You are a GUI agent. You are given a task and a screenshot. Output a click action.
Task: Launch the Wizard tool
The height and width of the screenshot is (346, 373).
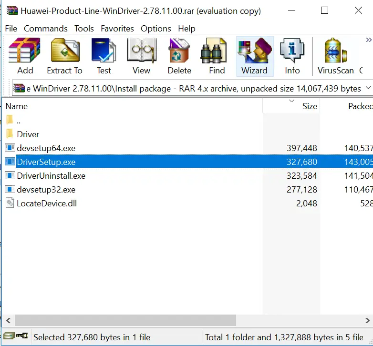click(x=255, y=56)
